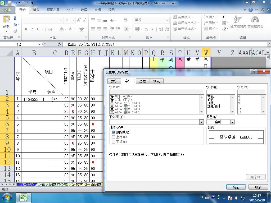Toggle the 上标 superscript checkbox

[x=113, y=137]
